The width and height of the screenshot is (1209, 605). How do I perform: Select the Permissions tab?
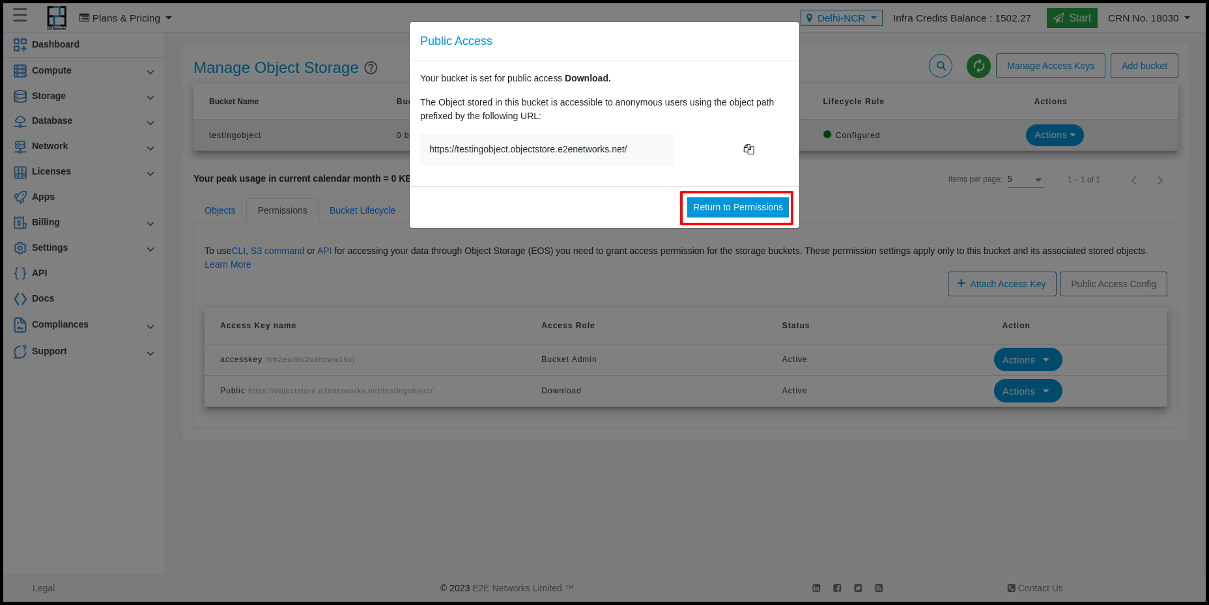click(x=282, y=210)
